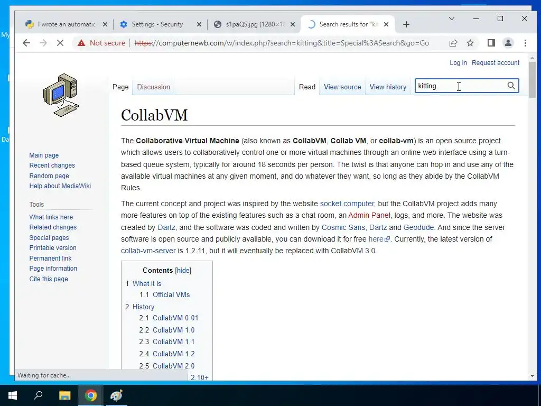Click the Permanent link
541x406 pixels.
pos(50,258)
